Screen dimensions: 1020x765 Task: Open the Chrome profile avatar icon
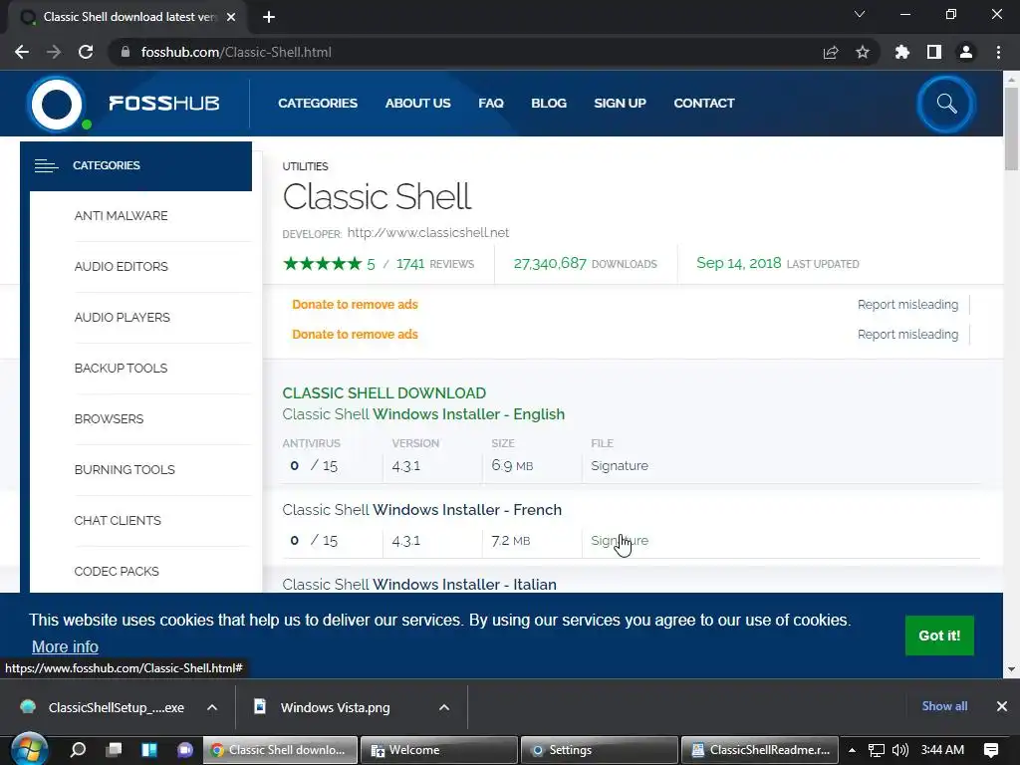[966, 52]
